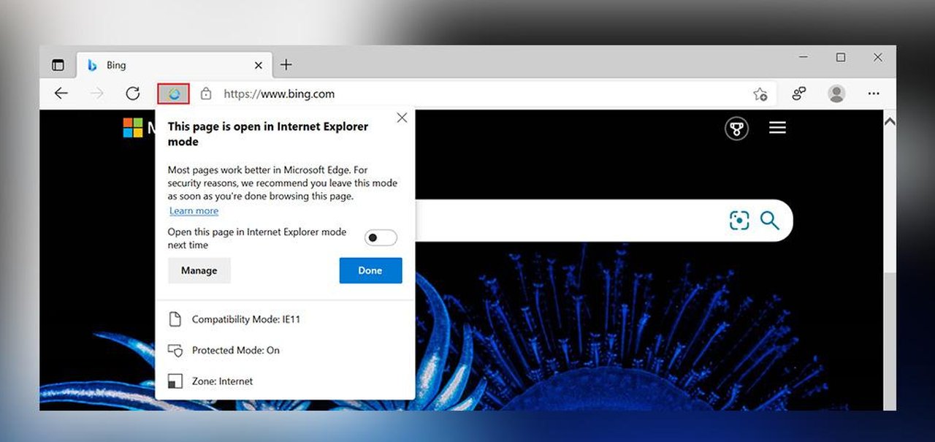
Task: Open the tab actions menu icon
Action: click(58, 65)
